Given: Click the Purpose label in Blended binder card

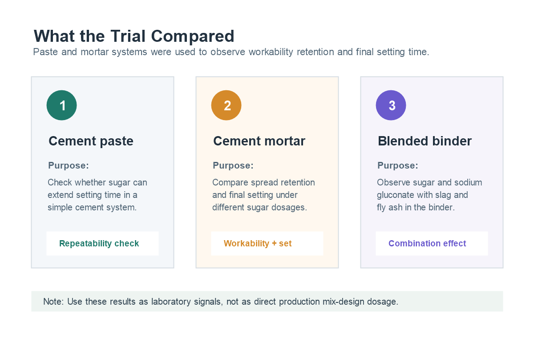Looking at the screenshot, I should click(398, 165).
